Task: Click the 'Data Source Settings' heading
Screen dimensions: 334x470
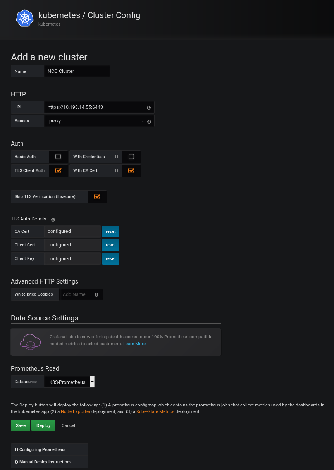Action: 45,318
